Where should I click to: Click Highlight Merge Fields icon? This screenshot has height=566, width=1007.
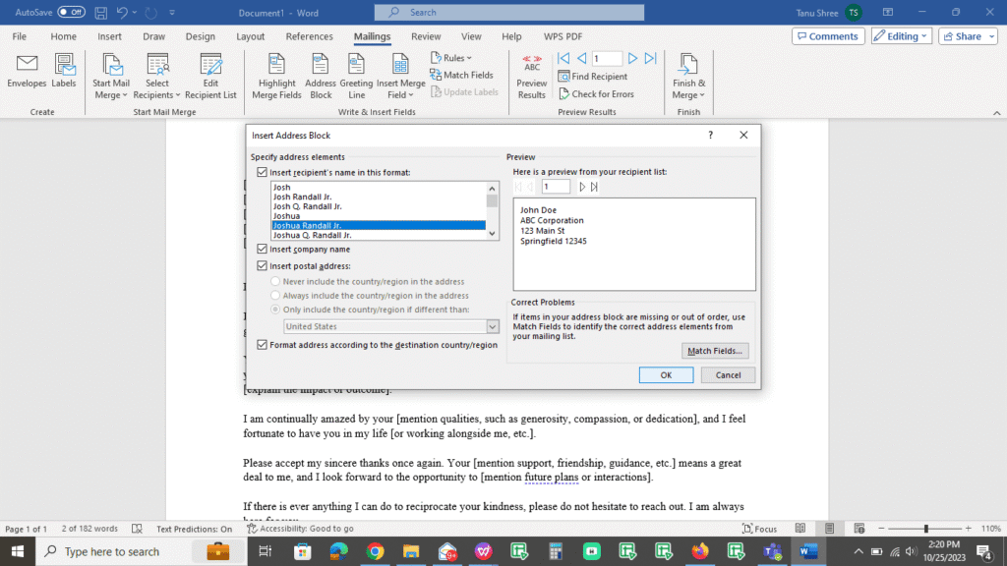click(276, 76)
